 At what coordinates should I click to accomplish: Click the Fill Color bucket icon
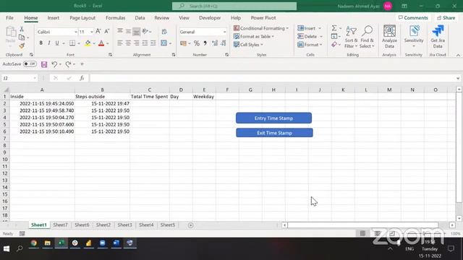coord(88,43)
